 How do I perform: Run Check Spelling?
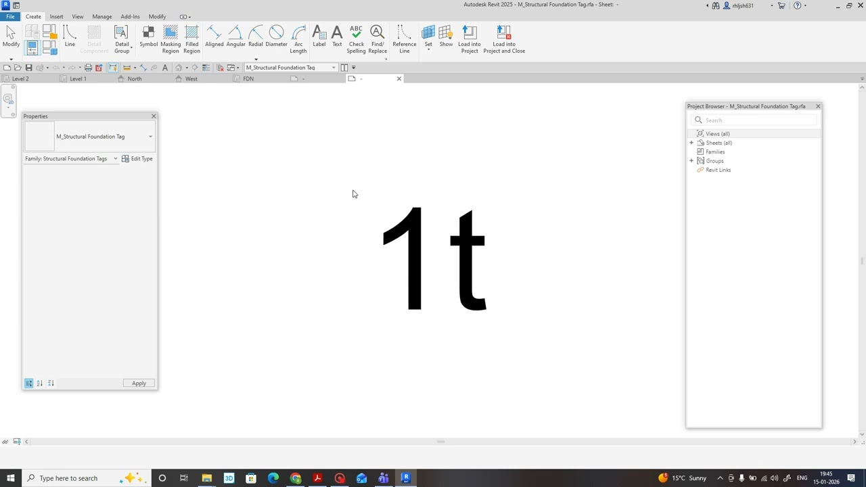point(357,39)
